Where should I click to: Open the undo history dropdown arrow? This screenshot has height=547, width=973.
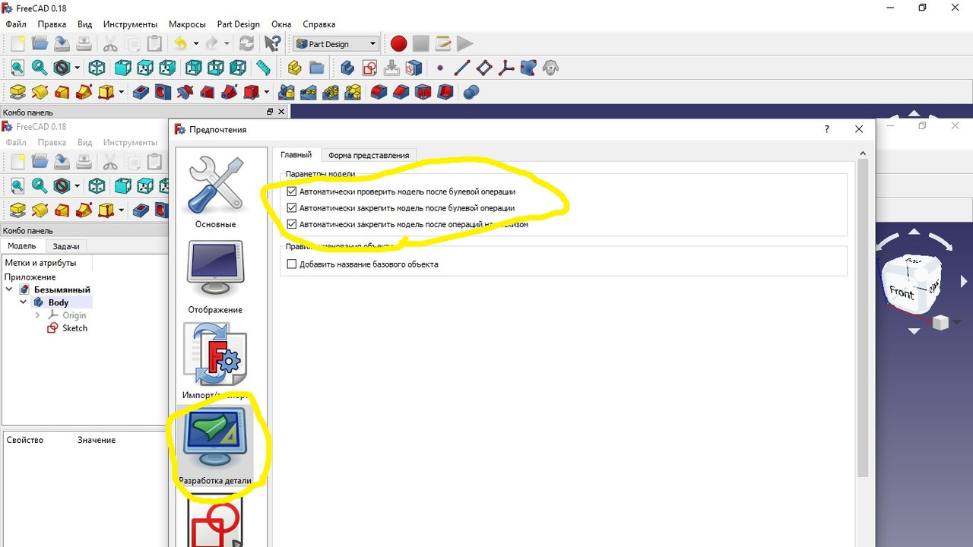click(x=195, y=44)
